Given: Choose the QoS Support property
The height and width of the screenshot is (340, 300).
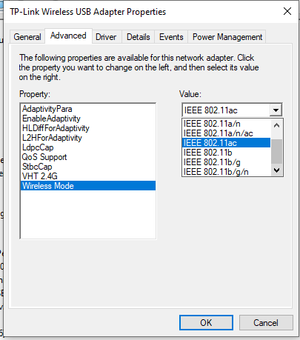Looking at the screenshot, I should [x=88, y=157].
